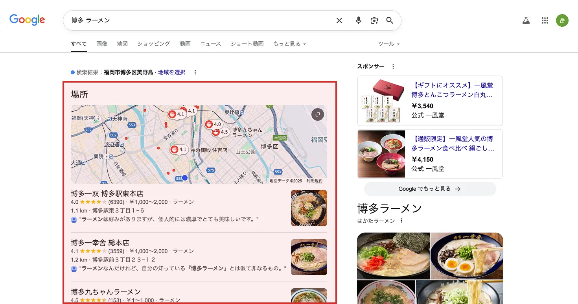
Task: Click 長浜御殿 住吉店 label on map
Action: click(x=209, y=150)
